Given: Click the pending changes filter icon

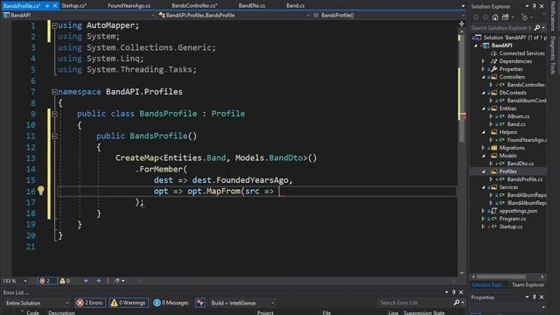Looking at the screenshot, I should coord(524,17).
